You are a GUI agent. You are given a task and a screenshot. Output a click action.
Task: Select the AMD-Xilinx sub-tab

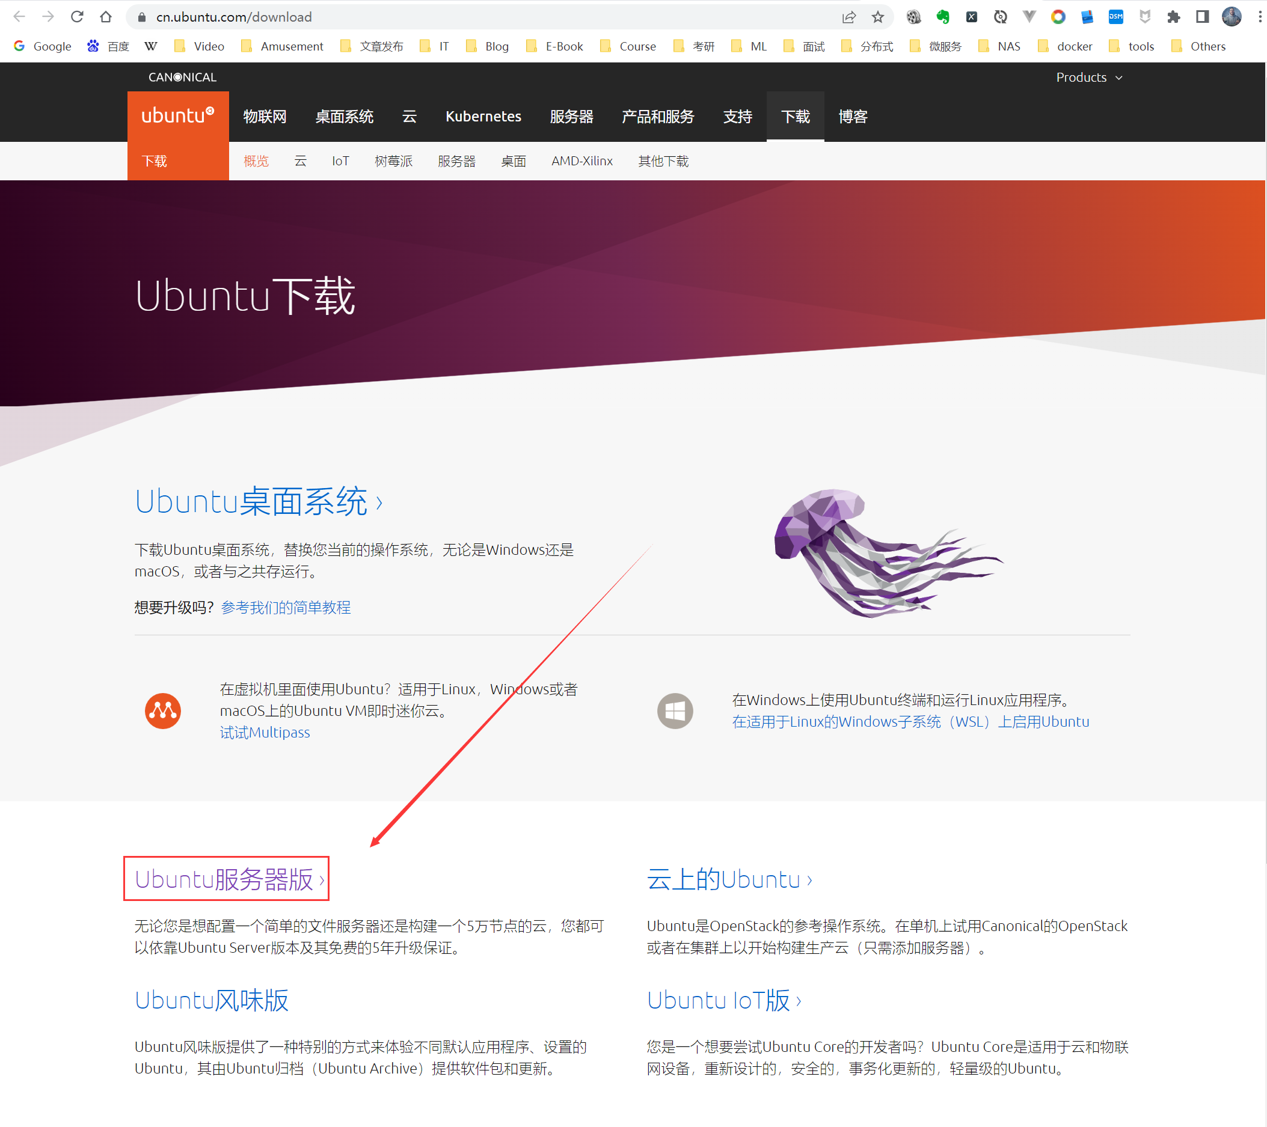tap(582, 161)
